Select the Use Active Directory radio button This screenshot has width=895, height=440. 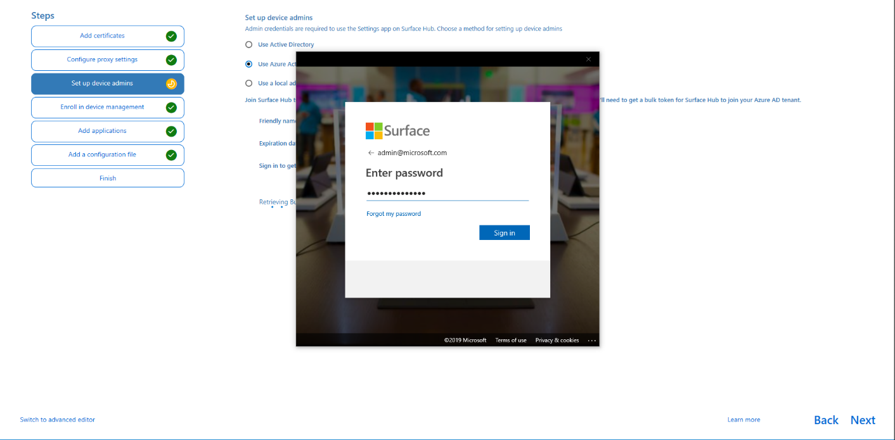(249, 45)
